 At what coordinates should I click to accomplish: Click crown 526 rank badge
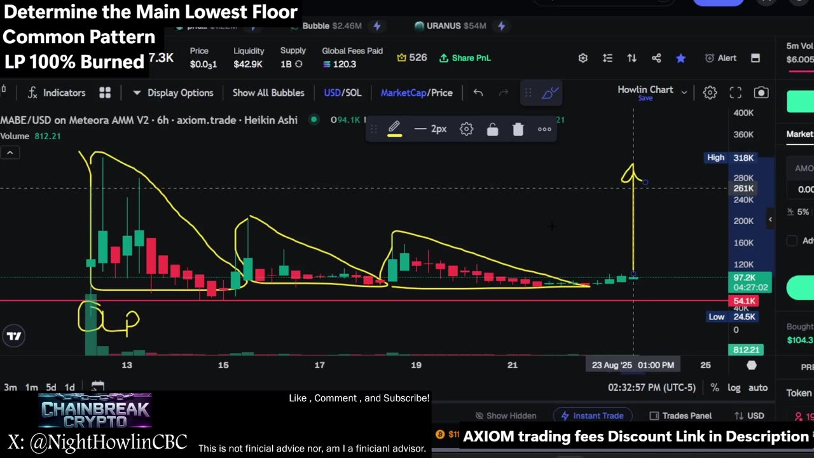(x=412, y=58)
